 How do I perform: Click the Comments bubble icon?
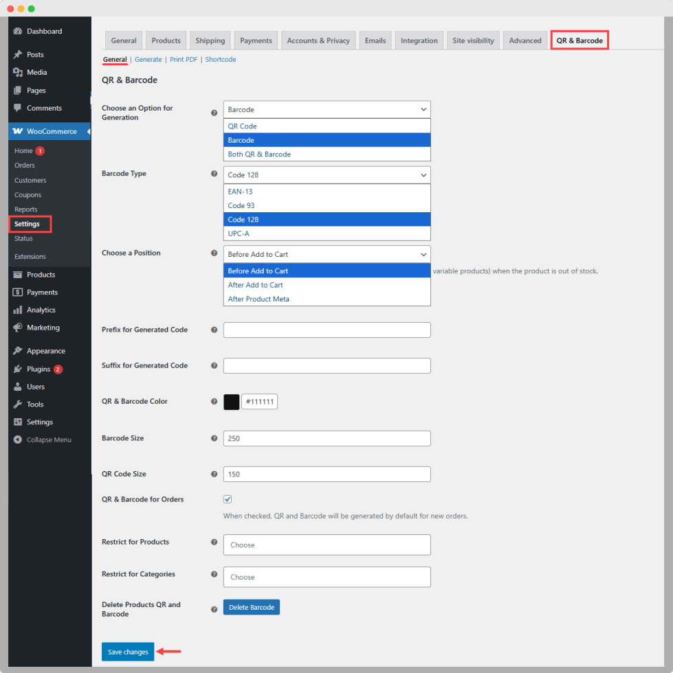click(18, 108)
